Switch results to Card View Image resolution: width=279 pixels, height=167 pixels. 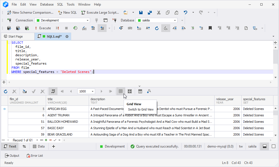tap(130, 91)
